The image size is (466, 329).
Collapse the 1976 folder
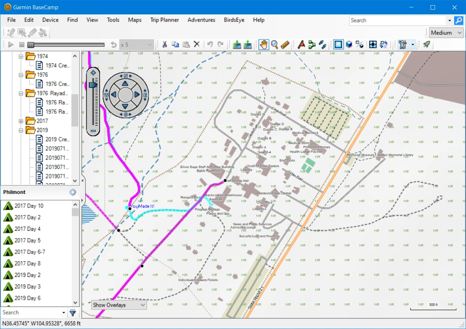point(21,75)
